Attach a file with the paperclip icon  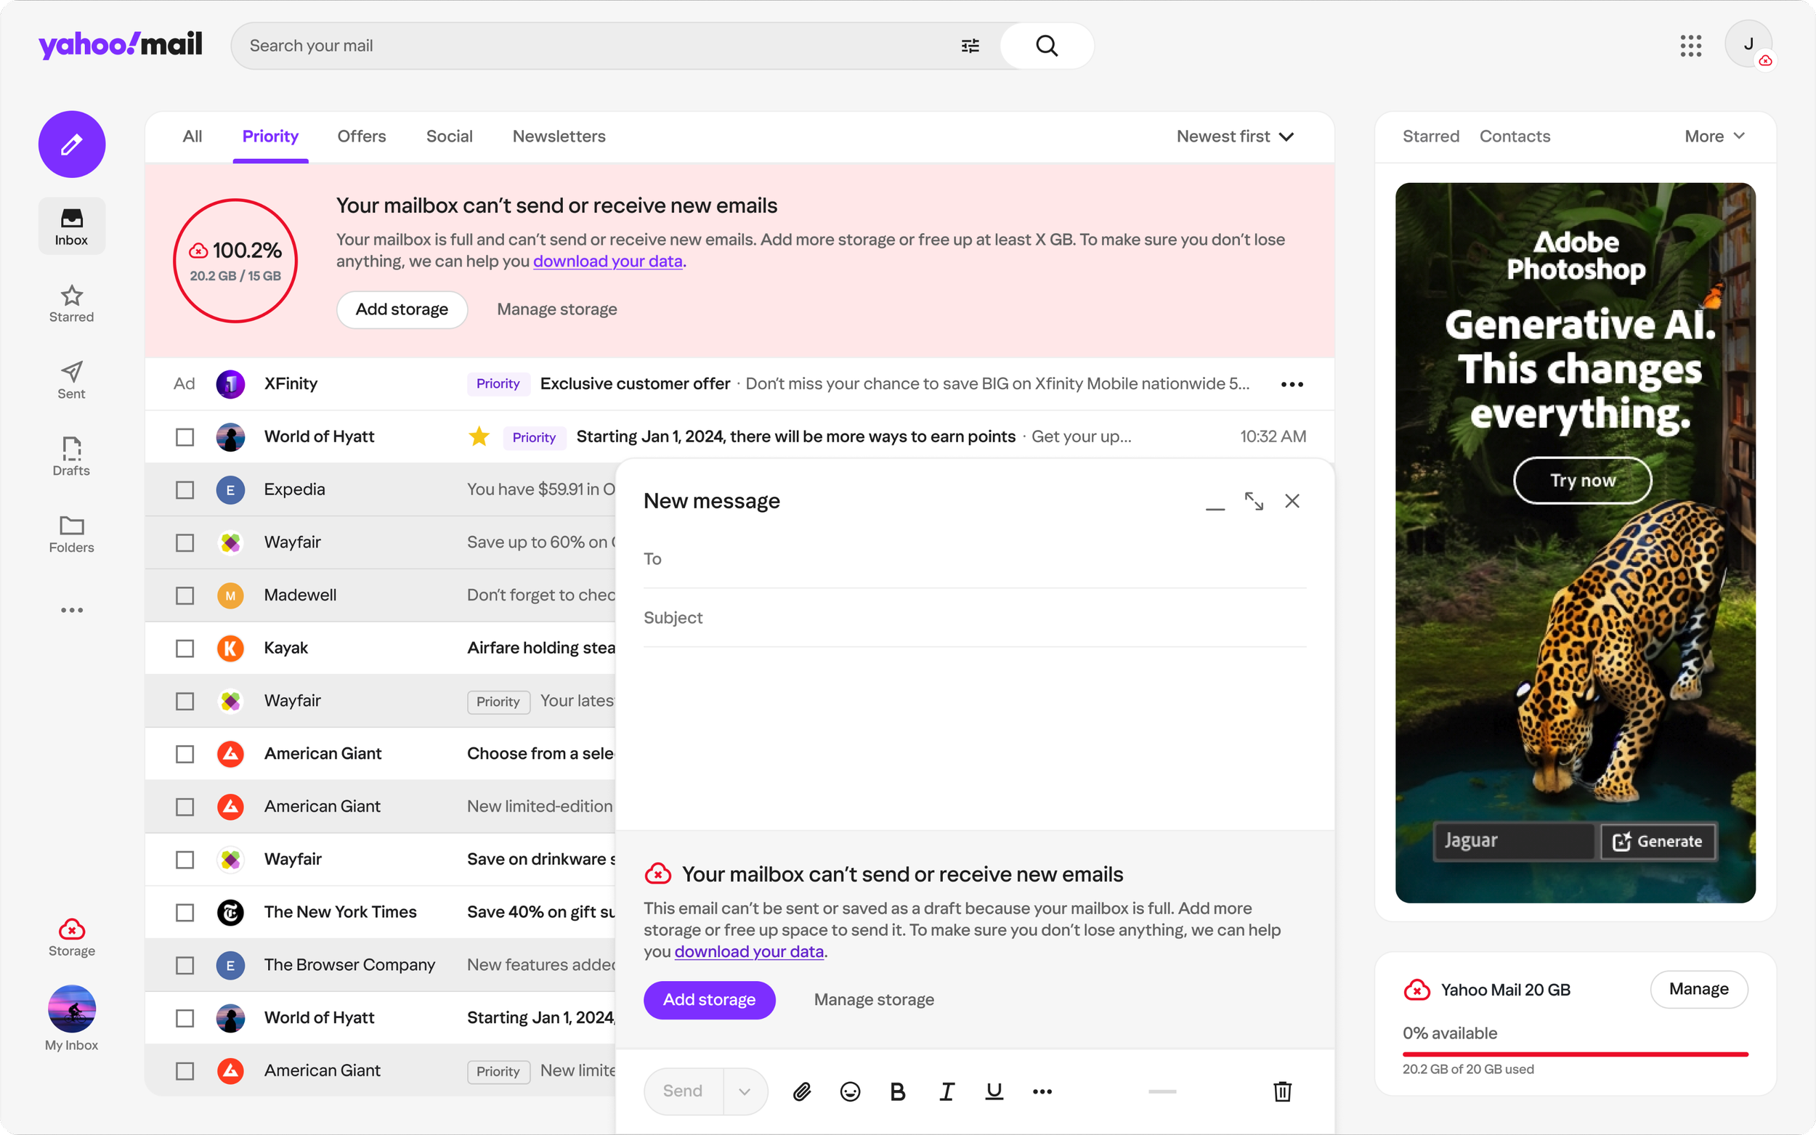click(x=802, y=1091)
